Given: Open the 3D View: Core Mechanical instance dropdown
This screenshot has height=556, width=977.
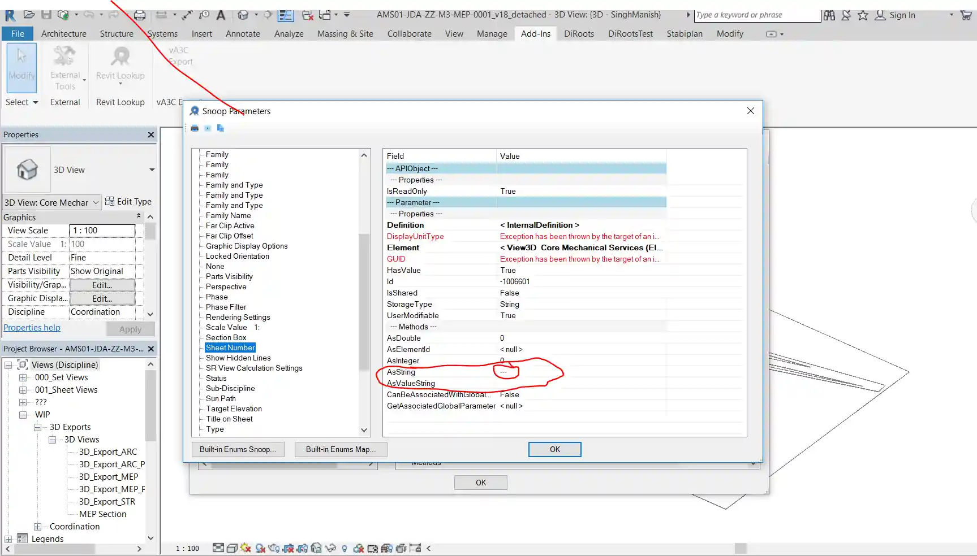Looking at the screenshot, I should tap(96, 202).
